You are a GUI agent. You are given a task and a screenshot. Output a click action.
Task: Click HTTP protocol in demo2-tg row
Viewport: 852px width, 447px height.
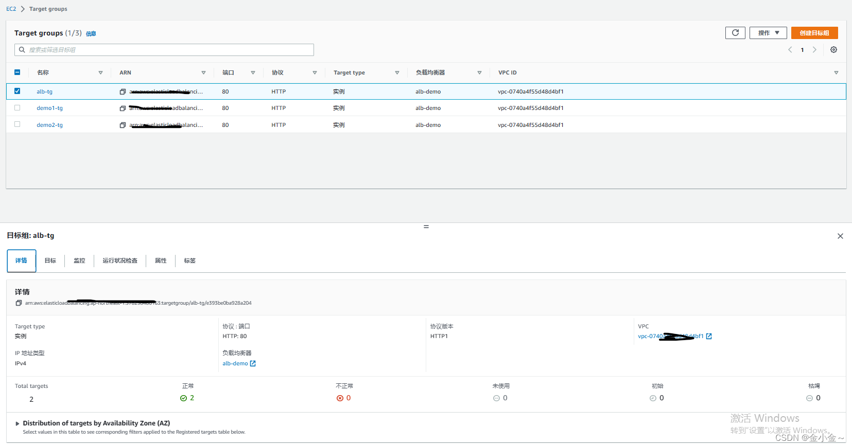click(x=279, y=125)
